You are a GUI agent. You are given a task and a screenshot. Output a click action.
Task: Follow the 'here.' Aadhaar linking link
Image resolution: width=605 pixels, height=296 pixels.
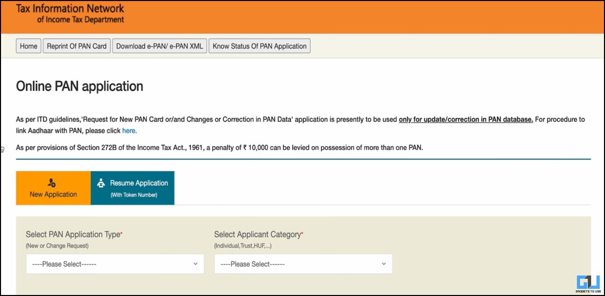pos(129,131)
